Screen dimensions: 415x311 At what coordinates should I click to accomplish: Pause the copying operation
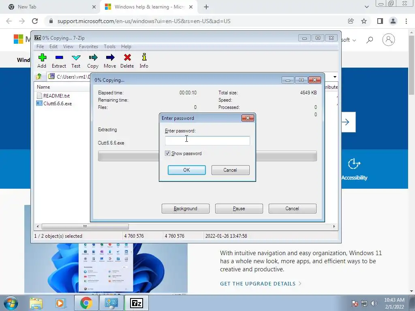coord(239,209)
